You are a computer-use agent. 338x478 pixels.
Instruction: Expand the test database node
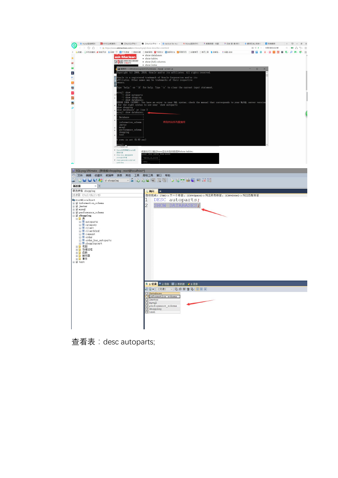pyautogui.click(x=74, y=262)
